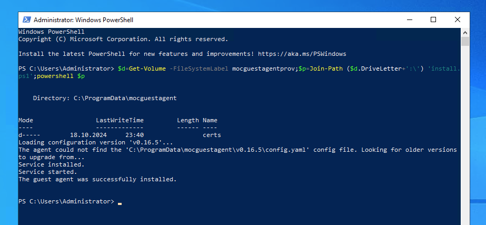Minimize the PowerShell window
Screen dimensions: 486x225
(x=410, y=20)
